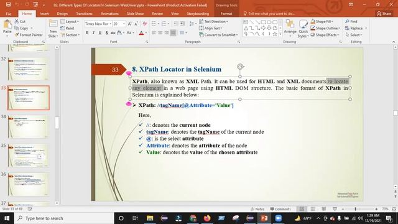Insert a New Slide
The width and height of the screenshot is (398, 224).
53,29
